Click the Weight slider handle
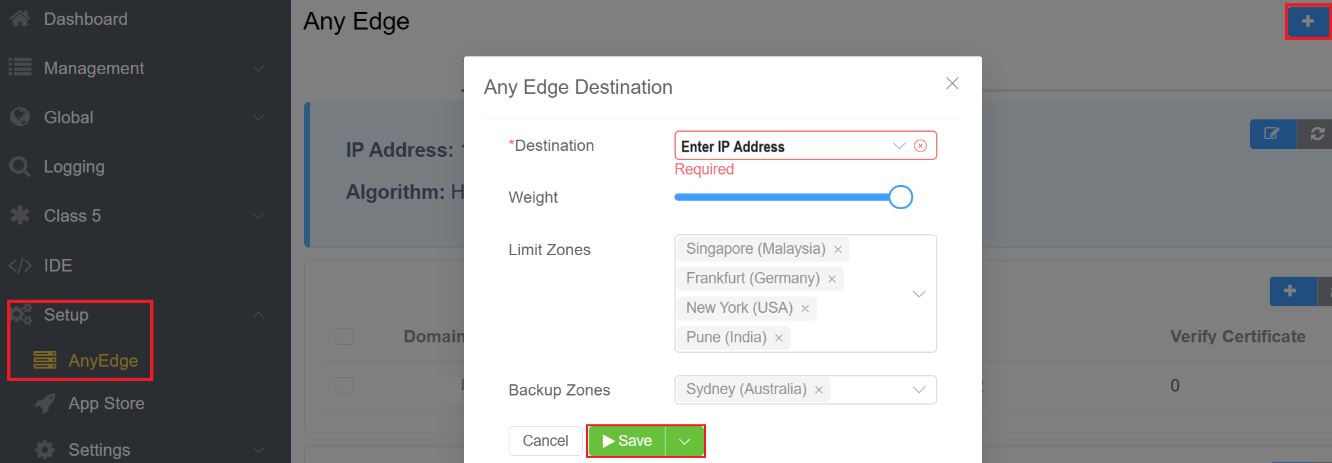The width and height of the screenshot is (1332, 463). (901, 197)
